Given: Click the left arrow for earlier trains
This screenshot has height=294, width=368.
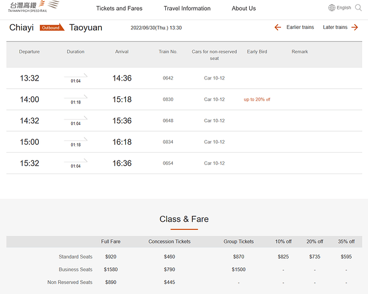Looking at the screenshot, I should click(x=277, y=27).
